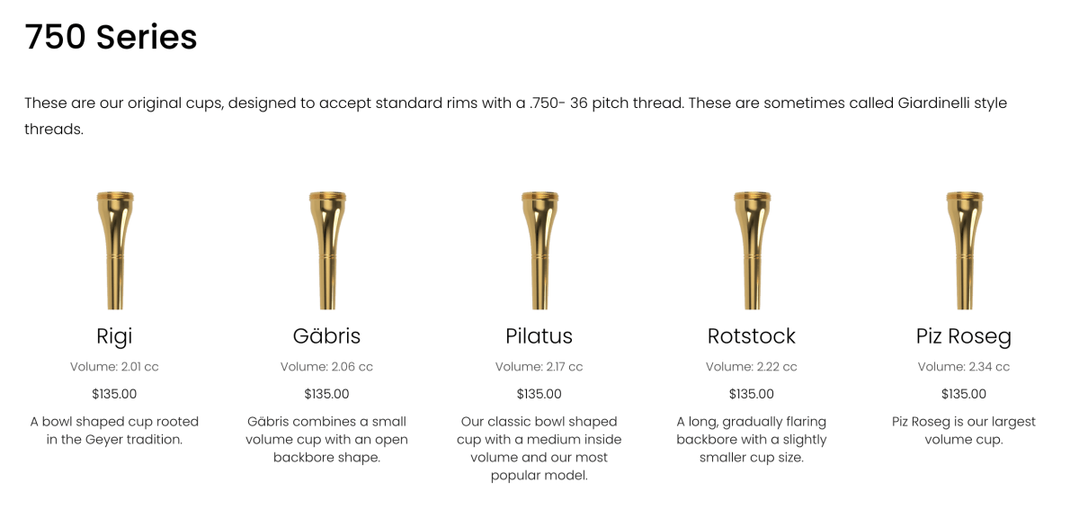This screenshot has width=1079, height=527.
Task: Click the Gäbris $135.00 price
Action: click(x=326, y=394)
